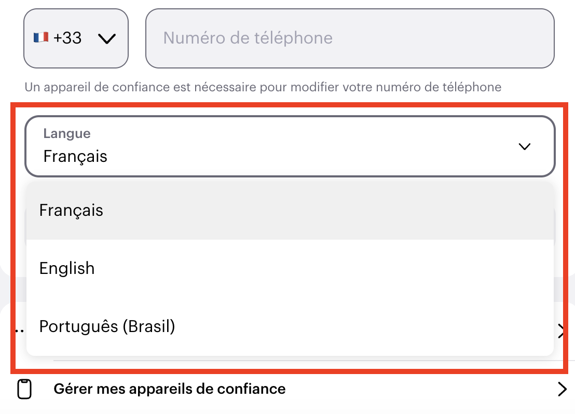Screen dimensions: 575x414
Task: Open Gérer mes appareils de confiance
Action: pyautogui.click(x=169, y=389)
